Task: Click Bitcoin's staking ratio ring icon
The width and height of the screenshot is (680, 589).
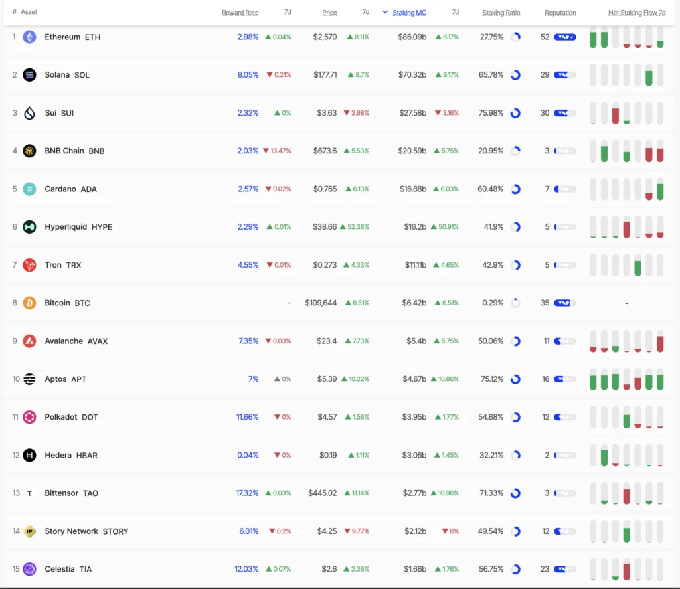Action: point(515,303)
